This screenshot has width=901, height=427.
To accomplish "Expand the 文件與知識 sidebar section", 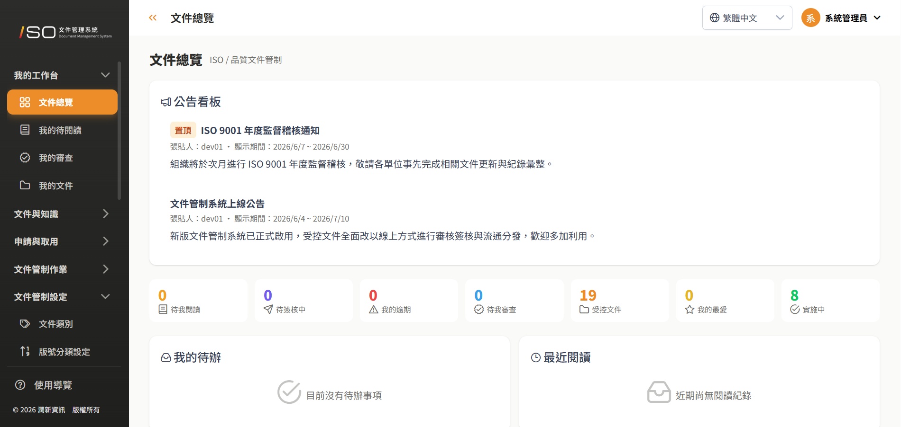I will point(62,214).
